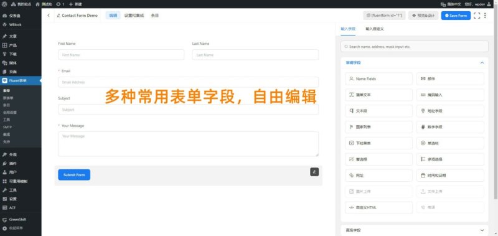The height and width of the screenshot is (236, 498).
Task: Open SMTP submenu under Fluent forms
Action: click(7, 127)
